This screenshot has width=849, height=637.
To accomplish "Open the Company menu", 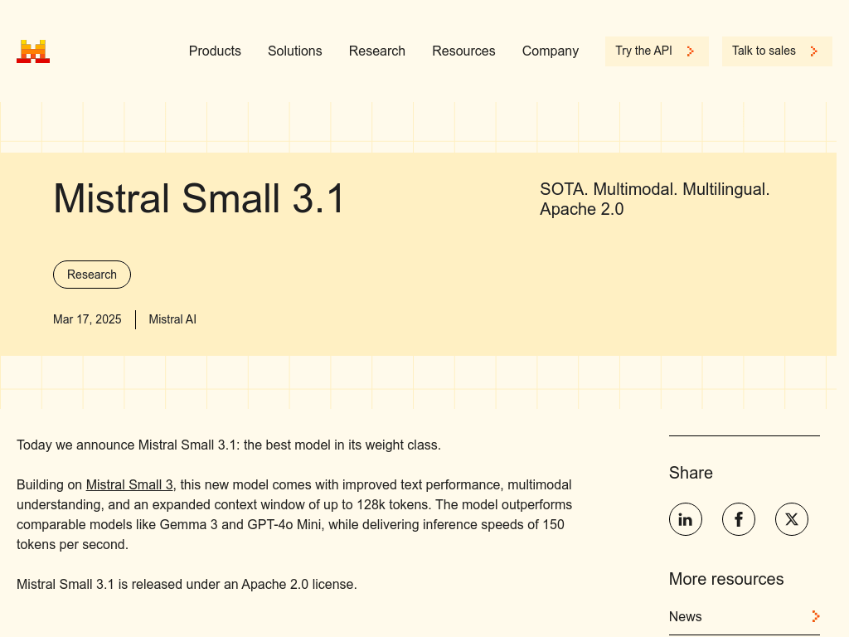I will (551, 51).
